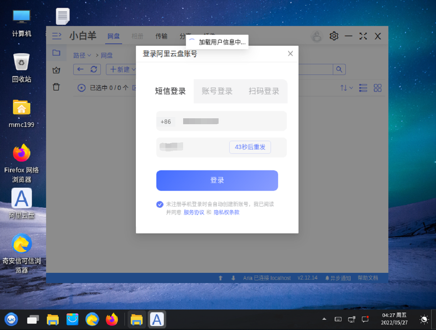Expand the system tray arrow
This screenshot has width=436, height=330.
coord(324,319)
